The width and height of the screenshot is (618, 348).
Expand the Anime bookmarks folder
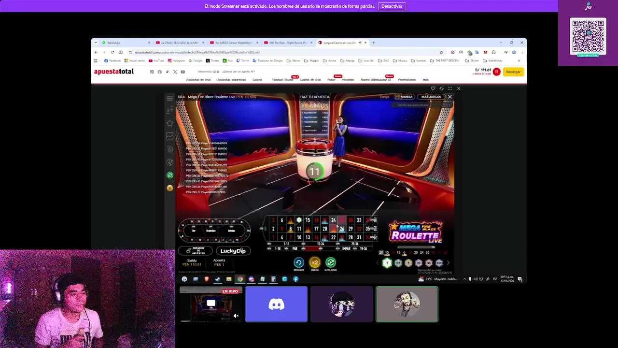click(330, 61)
